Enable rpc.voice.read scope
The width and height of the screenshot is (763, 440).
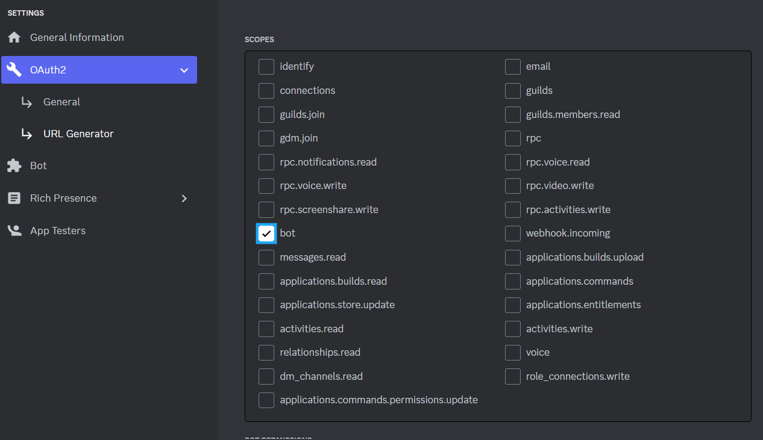(x=513, y=163)
